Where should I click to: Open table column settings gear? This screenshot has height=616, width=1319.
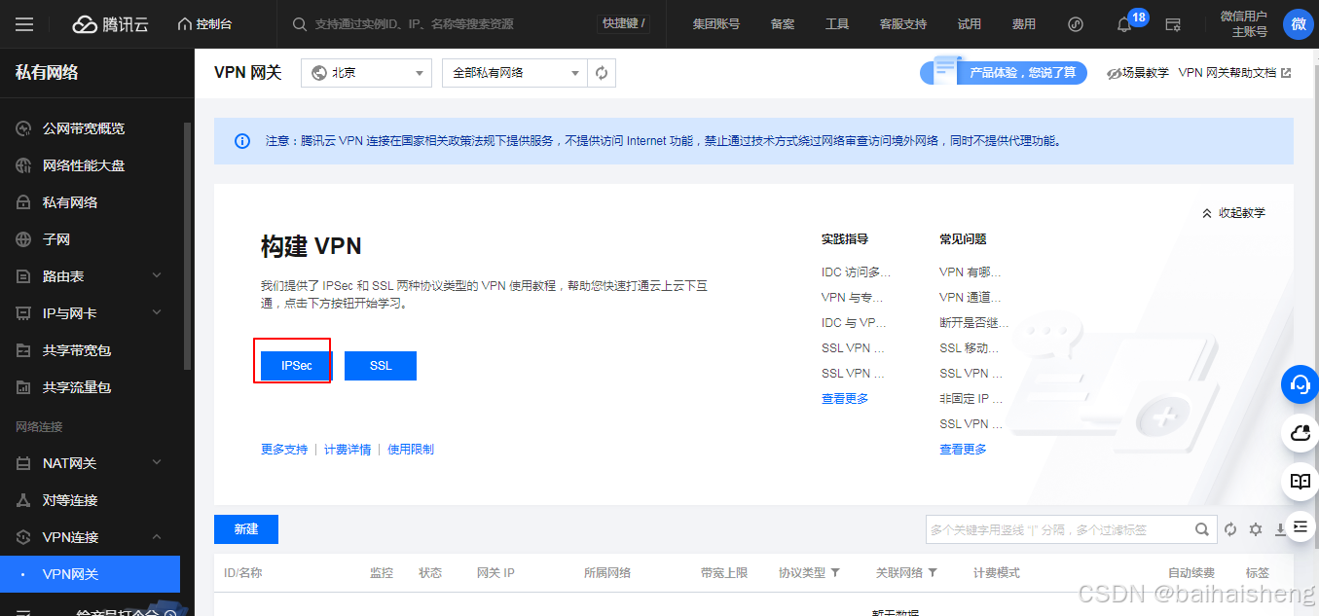coord(1256,529)
